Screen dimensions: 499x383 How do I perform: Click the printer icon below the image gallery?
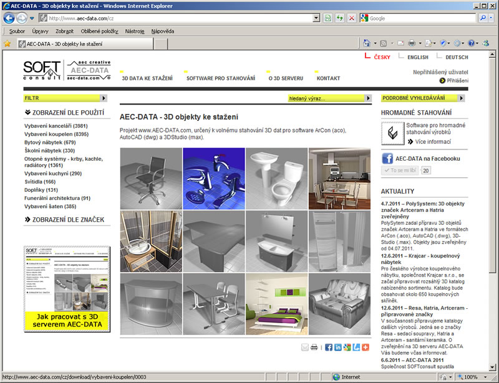314,347
